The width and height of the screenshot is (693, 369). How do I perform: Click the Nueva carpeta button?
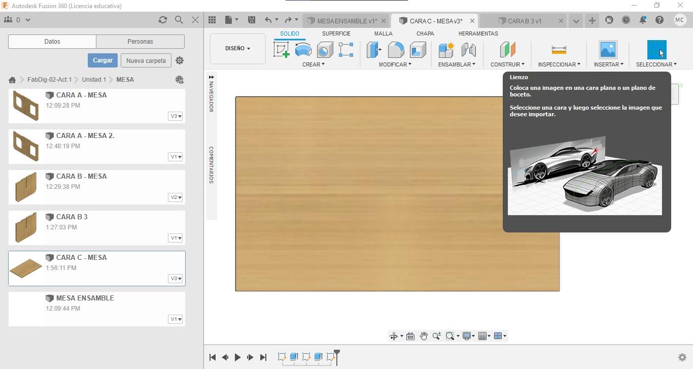tap(146, 60)
